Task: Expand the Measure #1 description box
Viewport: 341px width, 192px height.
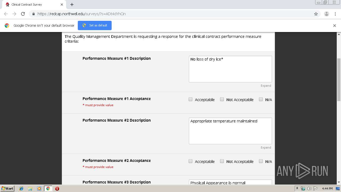Action: click(266, 86)
